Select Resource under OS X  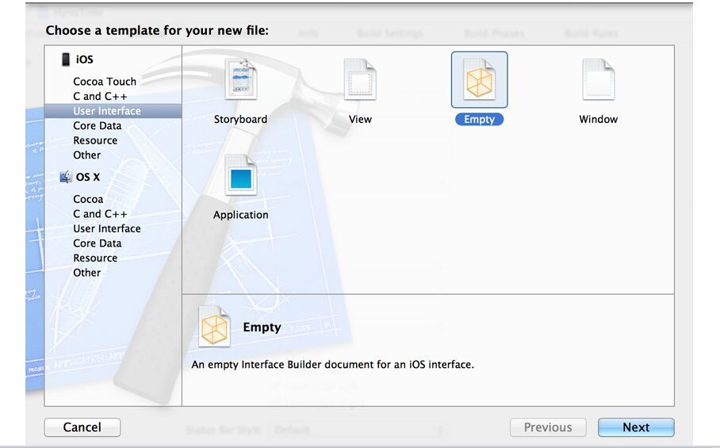(95, 258)
